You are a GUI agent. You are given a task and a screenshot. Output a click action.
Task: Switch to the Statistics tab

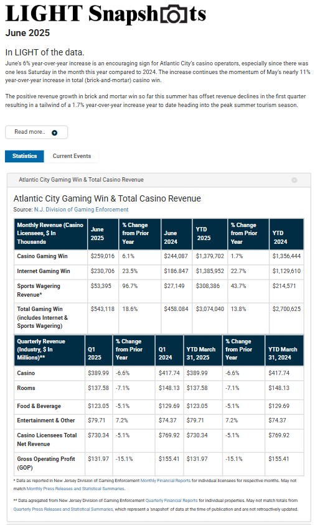pyautogui.click(x=24, y=156)
